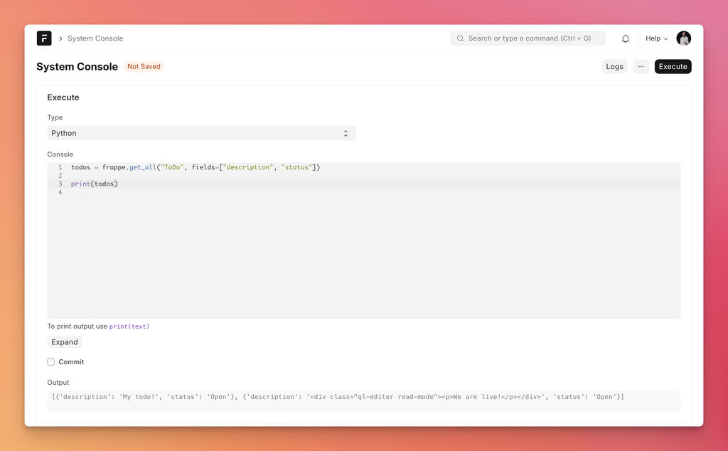
Task: Enable the Commit checkbox
Action: tap(51, 362)
